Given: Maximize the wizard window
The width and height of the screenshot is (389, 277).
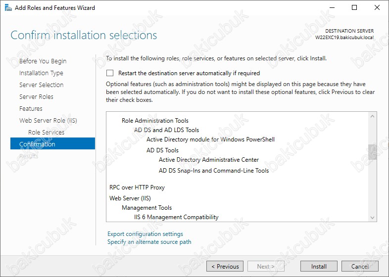Looking at the screenshot, I should 354,7.
